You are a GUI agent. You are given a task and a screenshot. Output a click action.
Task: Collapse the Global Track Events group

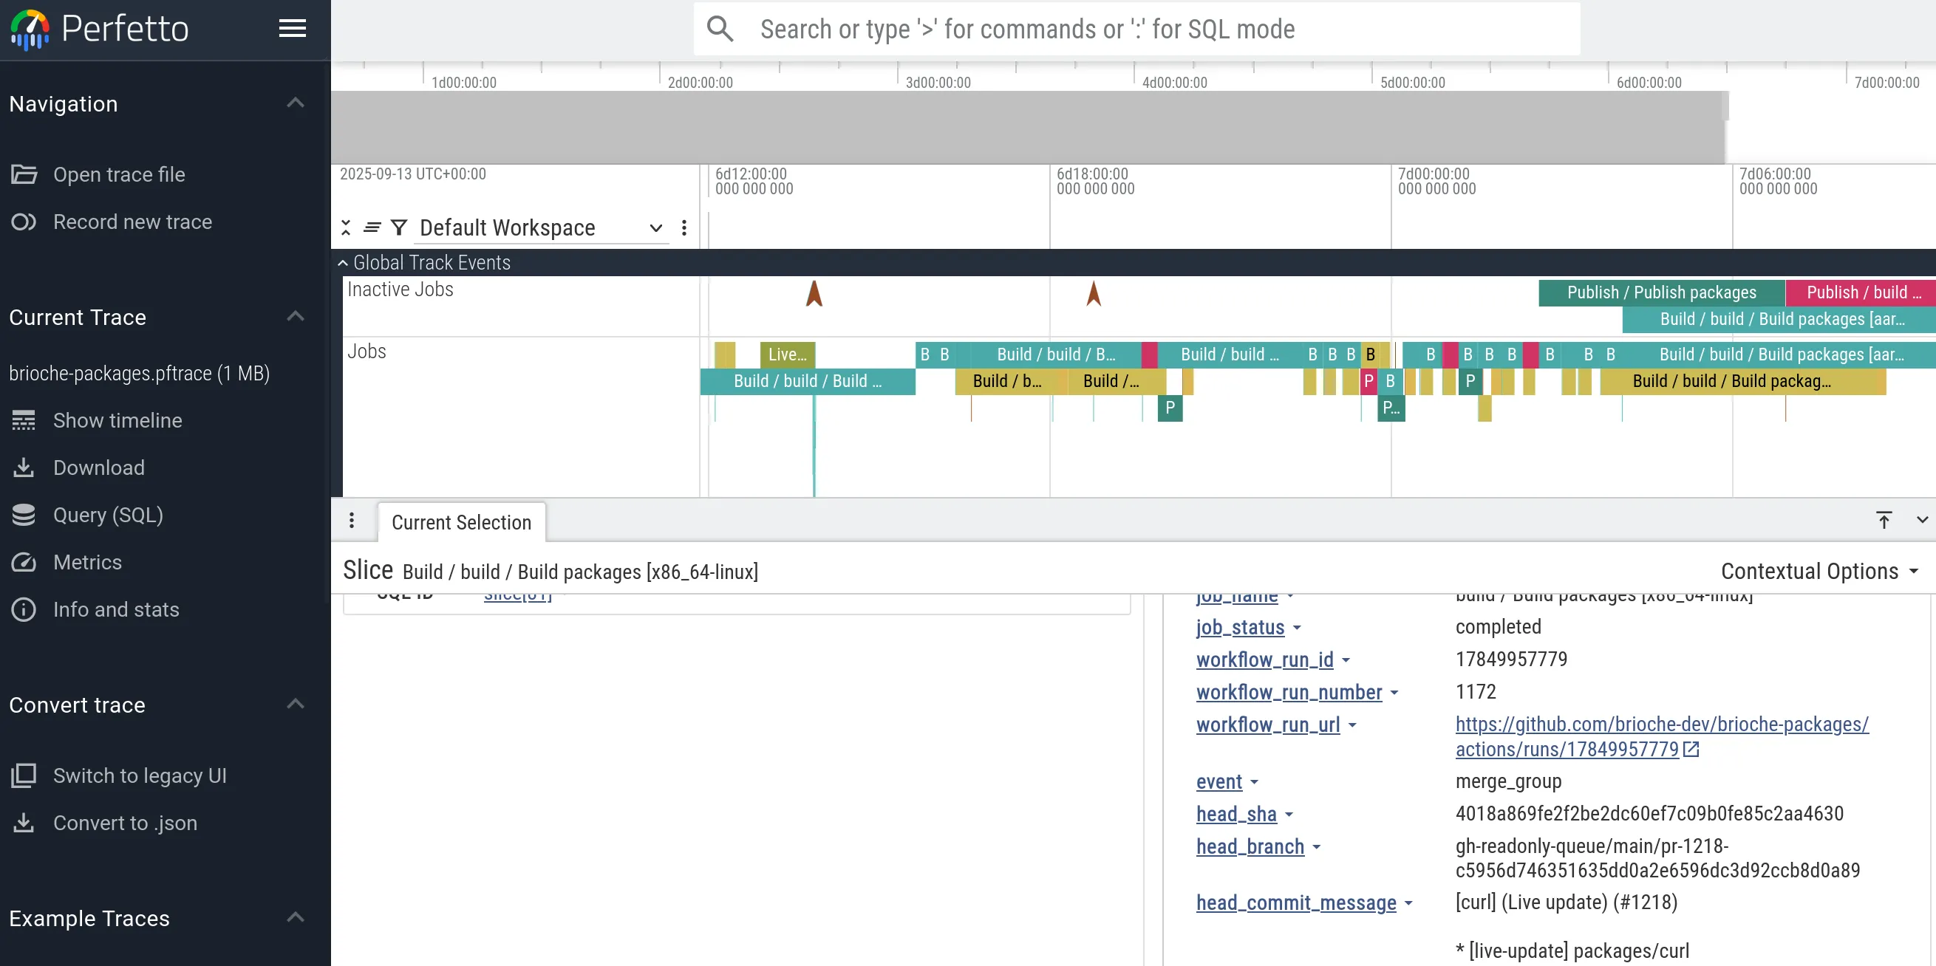coord(342,262)
